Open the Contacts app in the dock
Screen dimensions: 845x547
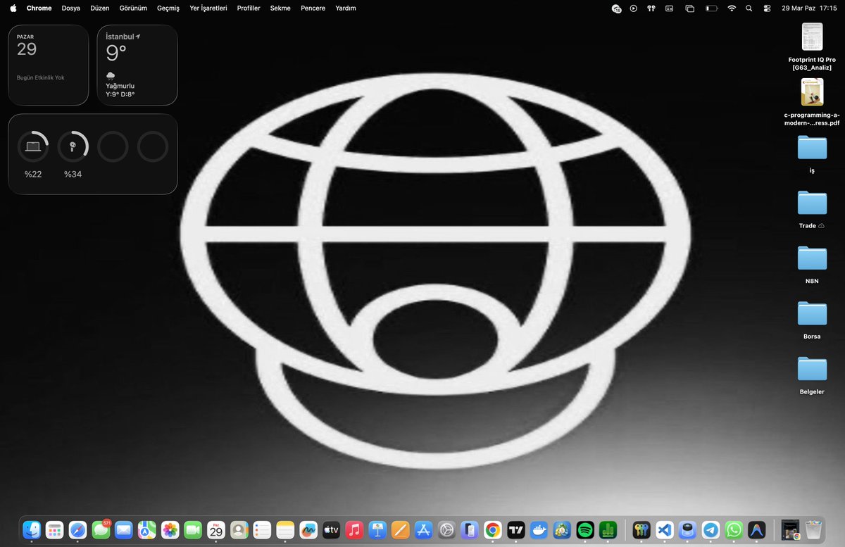pyautogui.click(x=239, y=529)
